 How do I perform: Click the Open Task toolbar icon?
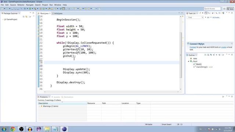52,9
